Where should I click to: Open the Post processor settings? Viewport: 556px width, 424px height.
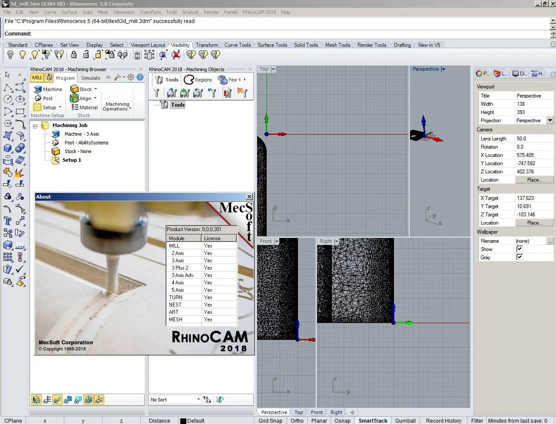[43, 98]
